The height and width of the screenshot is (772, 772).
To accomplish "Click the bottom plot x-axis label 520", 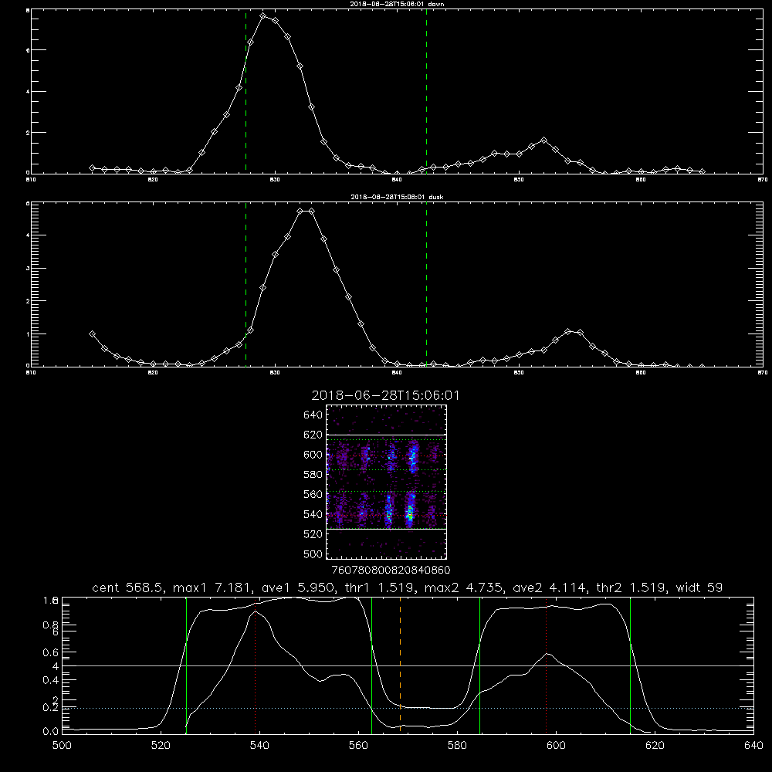I will 161,746.
